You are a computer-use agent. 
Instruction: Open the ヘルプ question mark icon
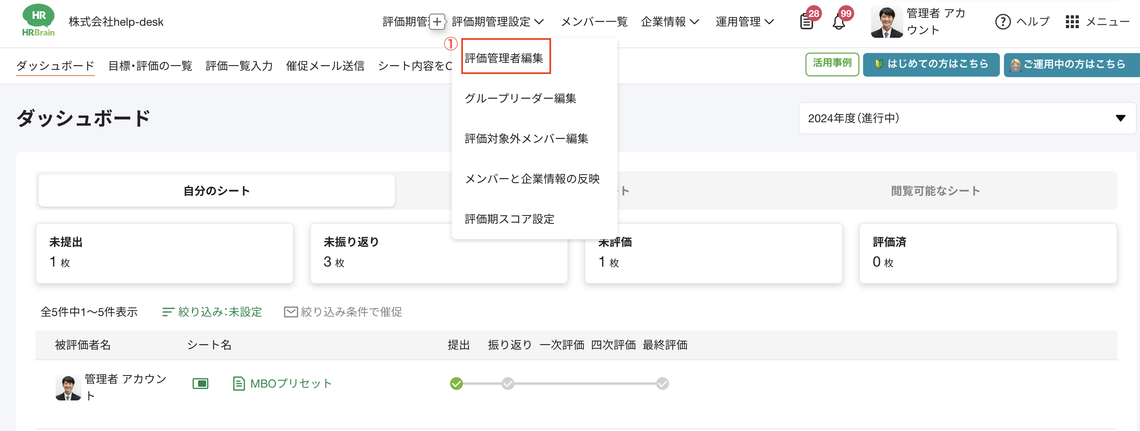pos(1003,22)
